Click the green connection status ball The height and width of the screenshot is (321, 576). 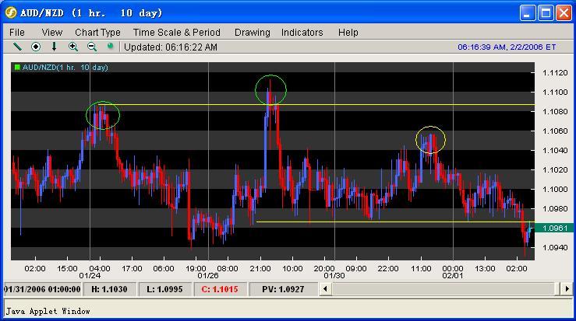tap(110, 46)
